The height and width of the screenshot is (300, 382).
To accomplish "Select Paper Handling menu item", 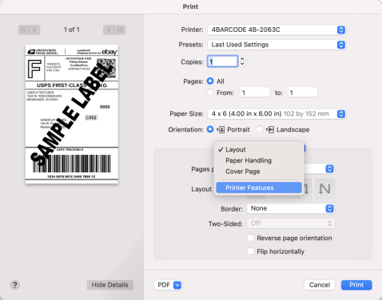I will coord(259,160).
